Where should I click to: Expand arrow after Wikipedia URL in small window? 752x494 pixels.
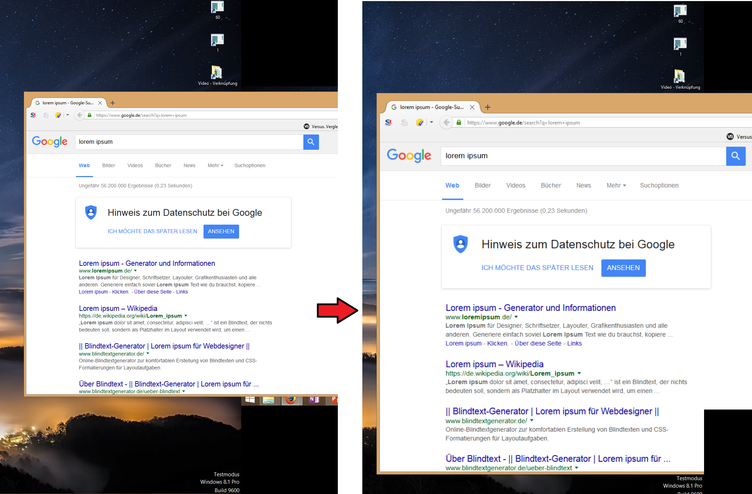coord(186,316)
